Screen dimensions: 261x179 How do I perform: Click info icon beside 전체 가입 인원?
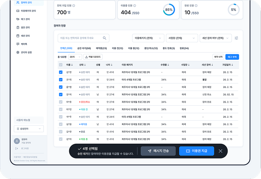(x=74, y=6)
